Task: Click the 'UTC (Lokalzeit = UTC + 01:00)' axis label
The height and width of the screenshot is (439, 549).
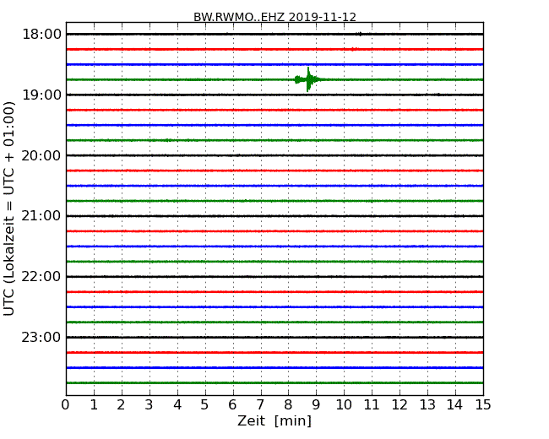Action: tap(9, 209)
